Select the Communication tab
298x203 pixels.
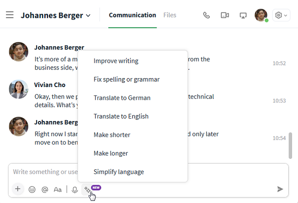(132, 15)
